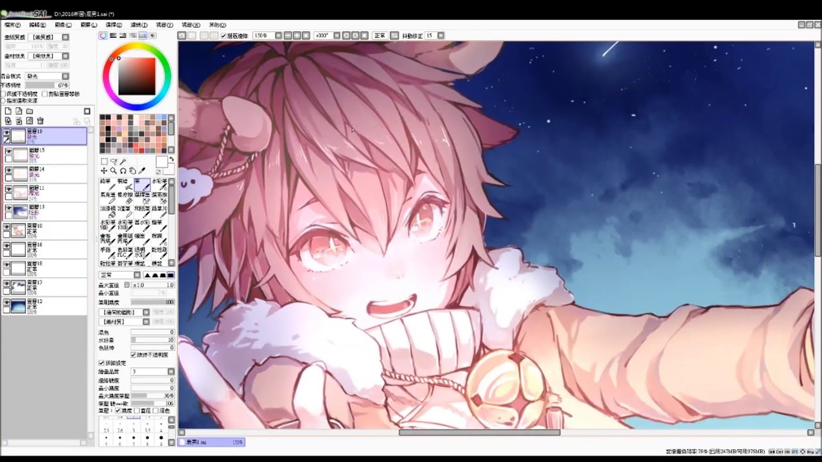The width and height of the screenshot is (822, 462).
Task: Open the stabilizer value 15 dropdown
Action: [x=441, y=36]
